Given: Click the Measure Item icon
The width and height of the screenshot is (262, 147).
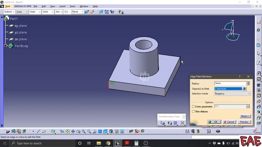Looking at the screenshot, I should coord(193,131).
